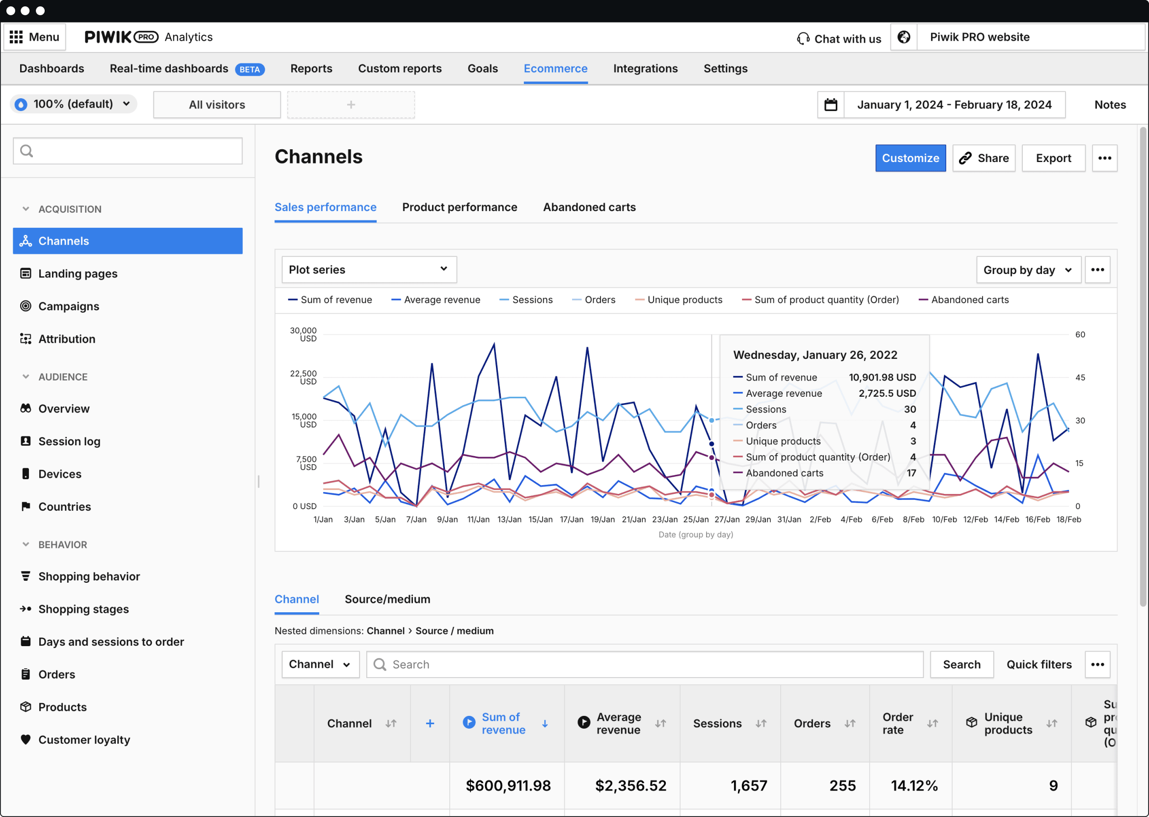Click the Share button

984,159
